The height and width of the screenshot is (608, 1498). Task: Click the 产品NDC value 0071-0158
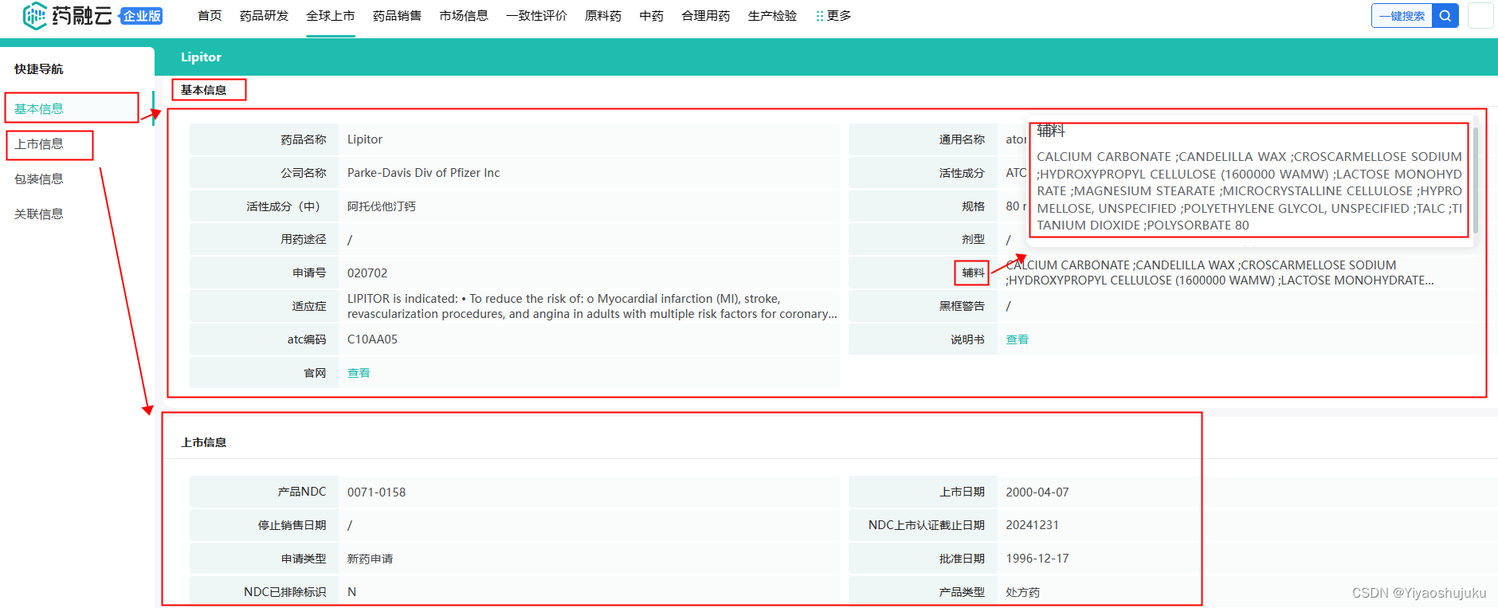377,492
